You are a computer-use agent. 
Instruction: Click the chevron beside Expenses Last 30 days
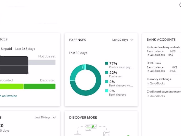[132, 40]
